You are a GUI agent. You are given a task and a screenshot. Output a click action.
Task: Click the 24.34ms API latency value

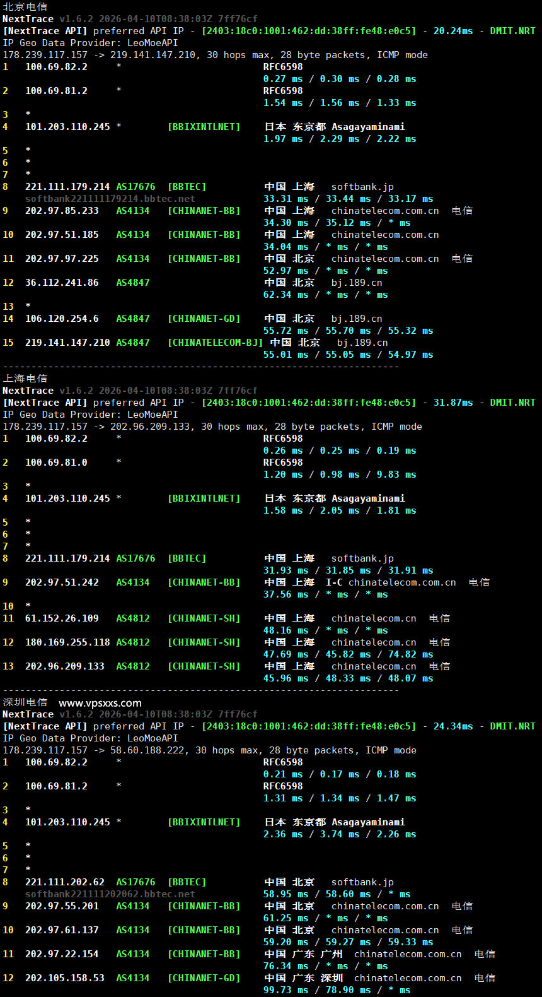pos(453,726)
